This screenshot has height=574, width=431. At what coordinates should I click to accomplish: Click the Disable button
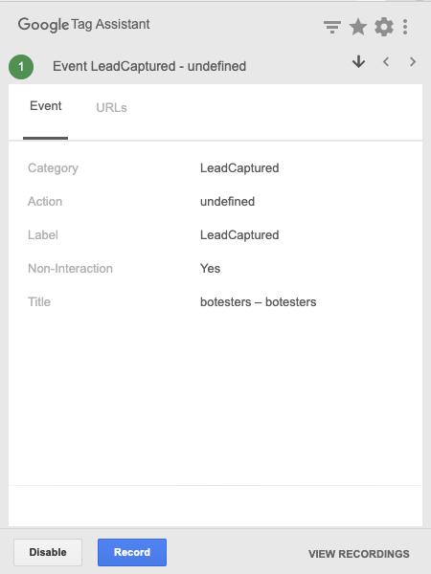coord(48,552)
